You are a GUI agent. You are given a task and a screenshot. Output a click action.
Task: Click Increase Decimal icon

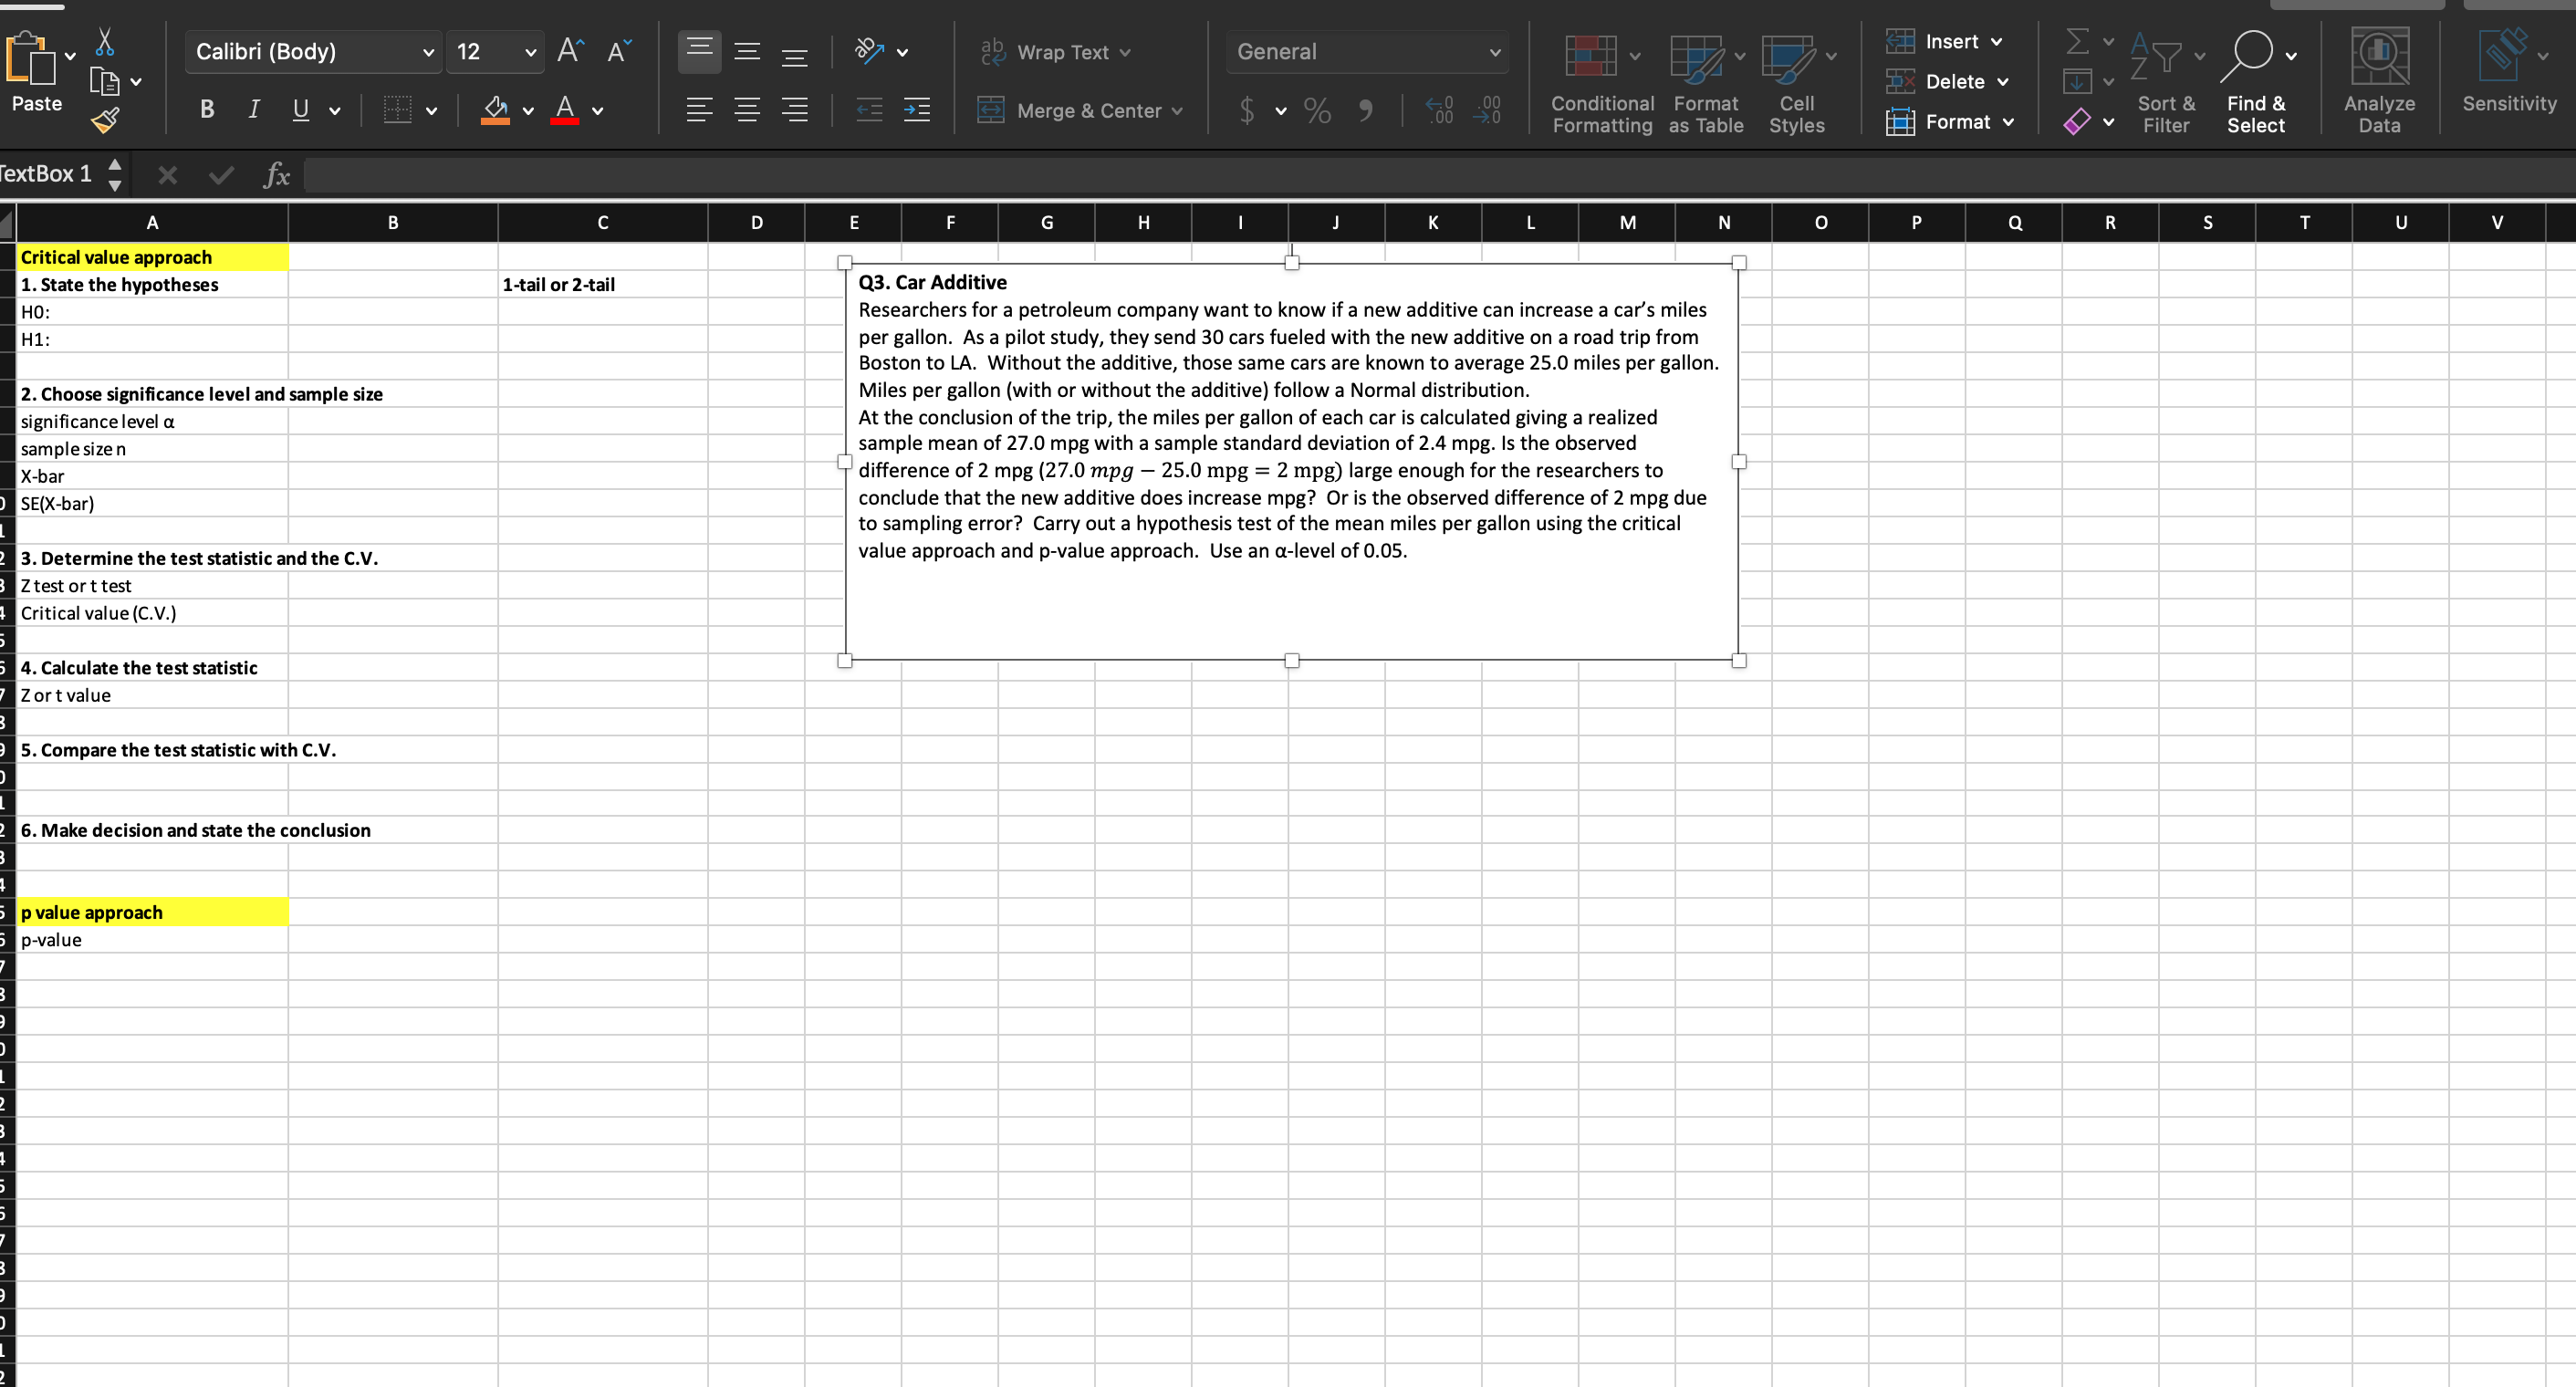pyautogui.click(x=1440, y=110)
